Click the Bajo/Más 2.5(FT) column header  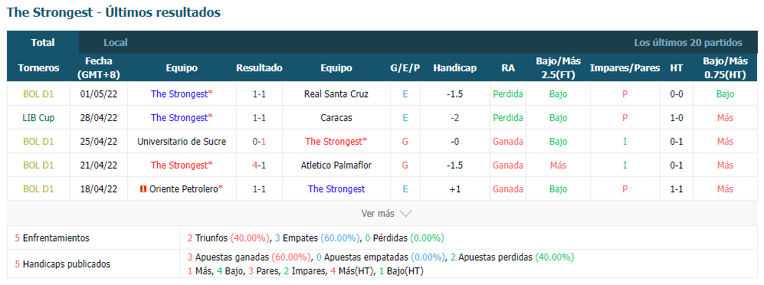[x=559, y=67]
